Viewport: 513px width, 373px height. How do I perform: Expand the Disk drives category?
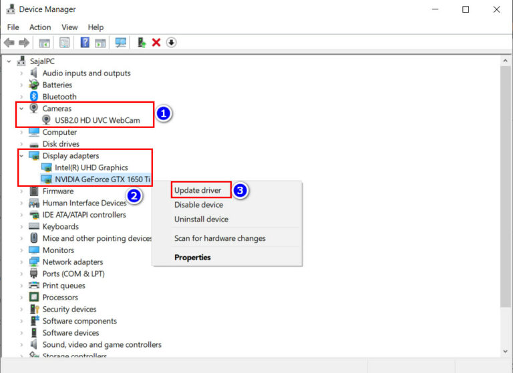(x=21, y=144)
